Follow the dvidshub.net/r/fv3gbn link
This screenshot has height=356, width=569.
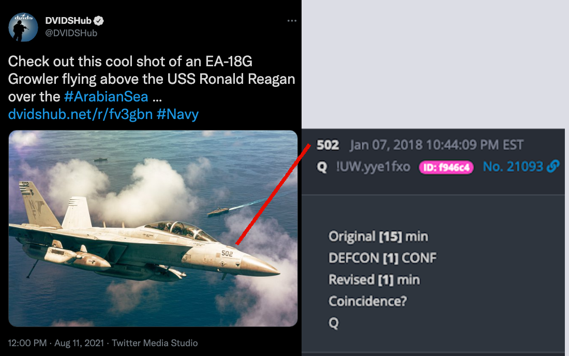click(x=80, y=114)
